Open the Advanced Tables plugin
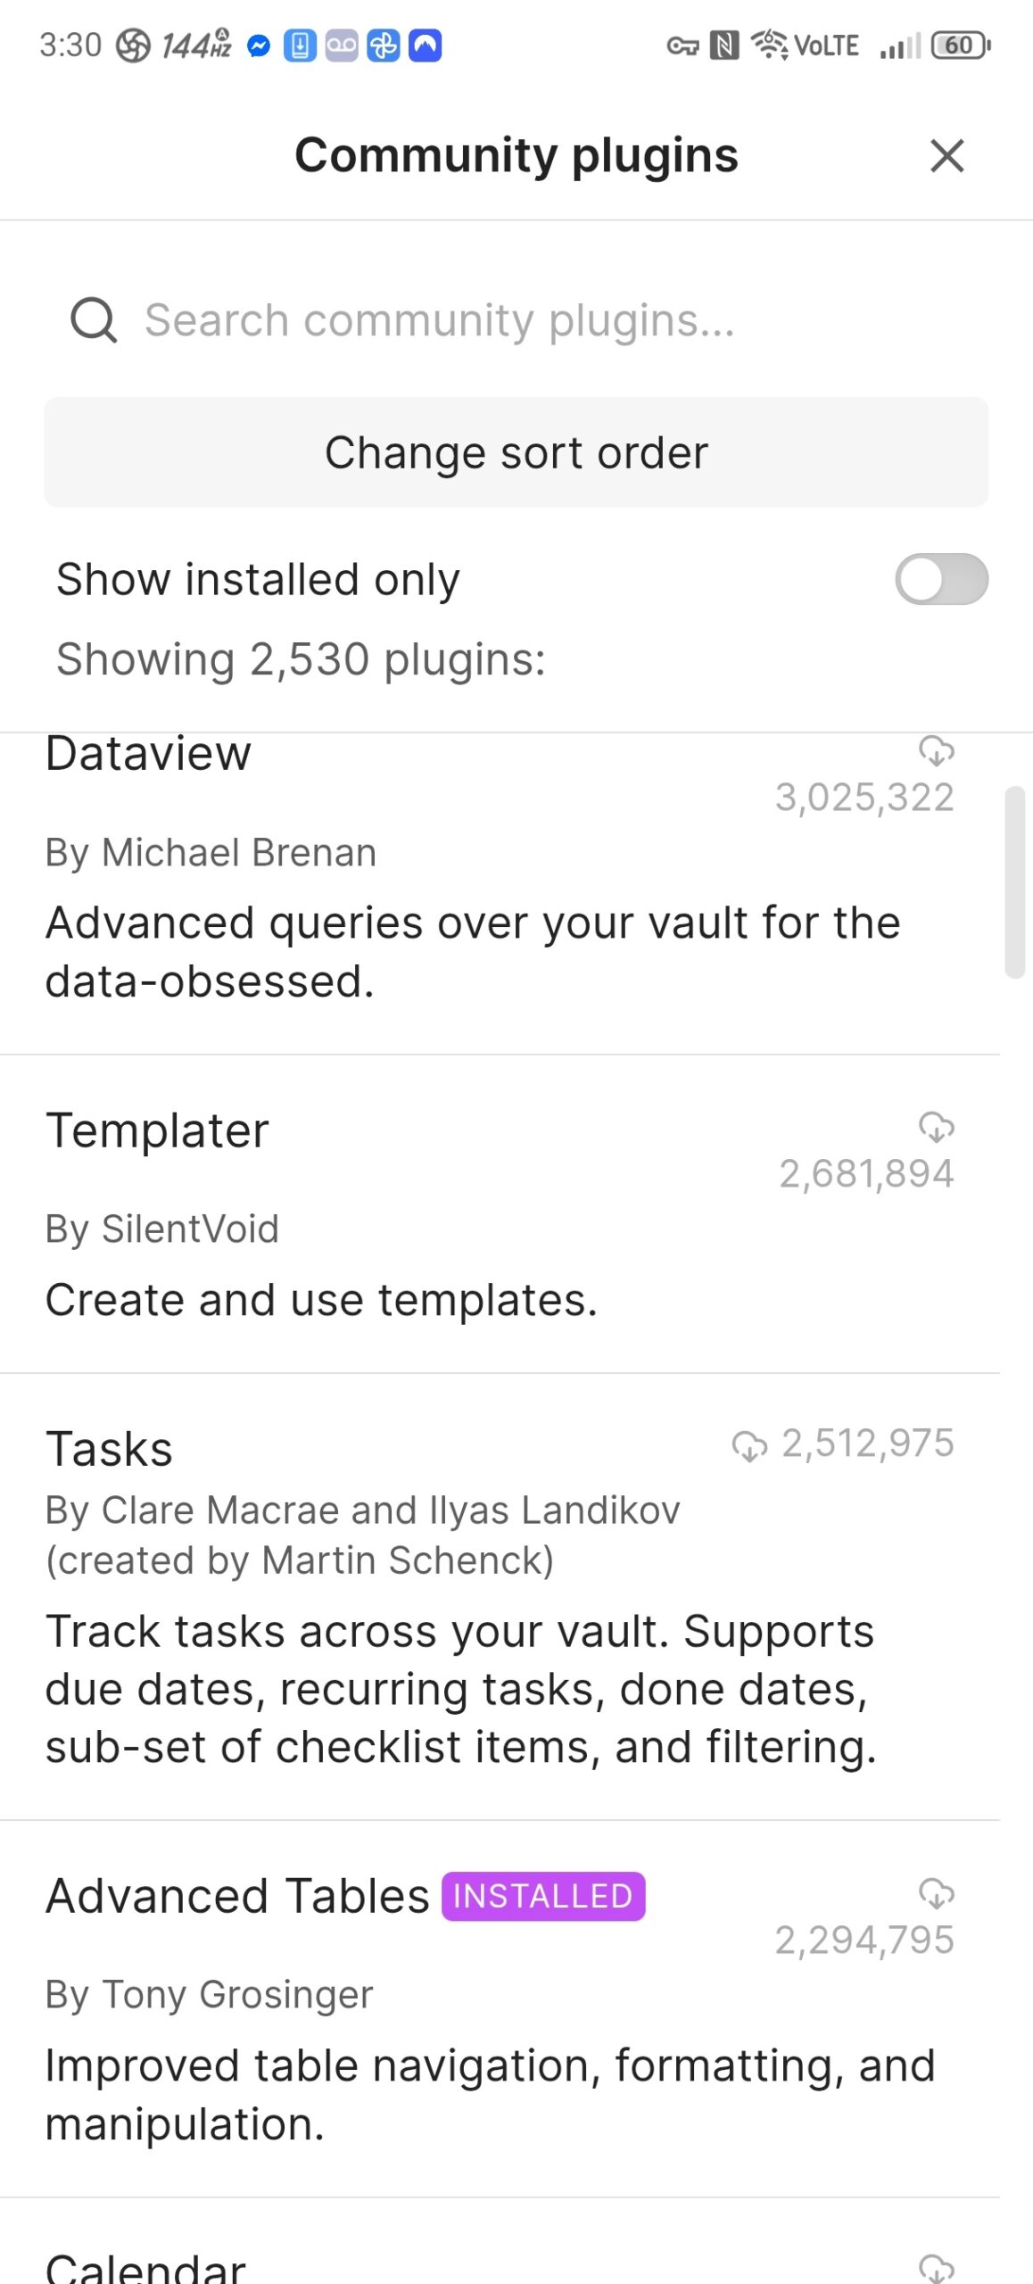Image resolution: width=1033 pixels, height=2284 pixels. [x=237, y=1897]
